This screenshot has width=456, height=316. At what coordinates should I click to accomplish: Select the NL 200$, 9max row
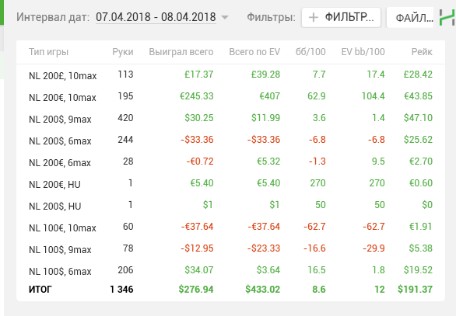[230, 118]
